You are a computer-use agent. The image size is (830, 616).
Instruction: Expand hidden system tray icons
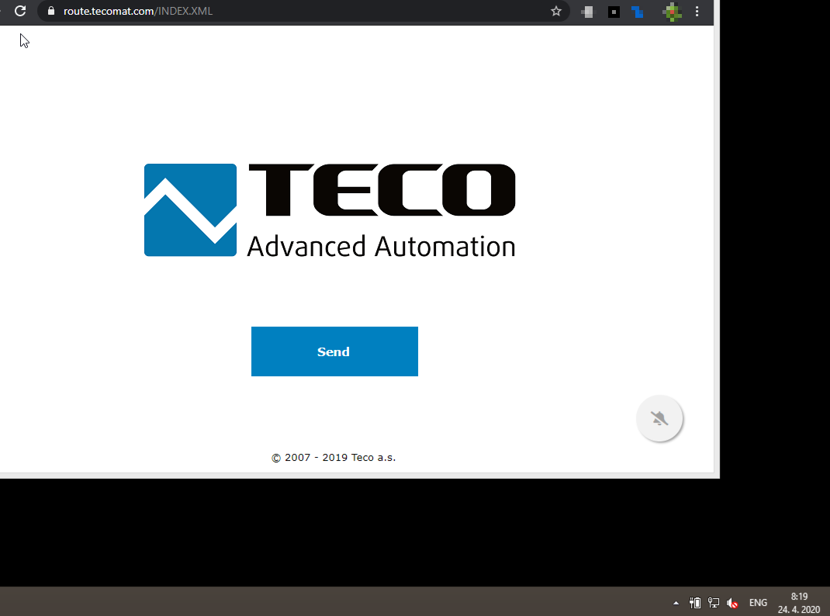[676, 603]
